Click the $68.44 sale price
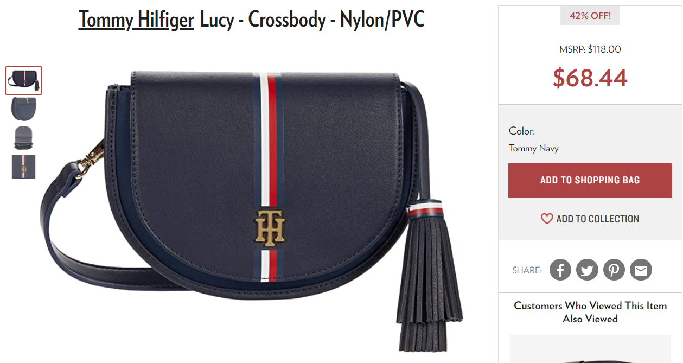 (x=590, y=78)
